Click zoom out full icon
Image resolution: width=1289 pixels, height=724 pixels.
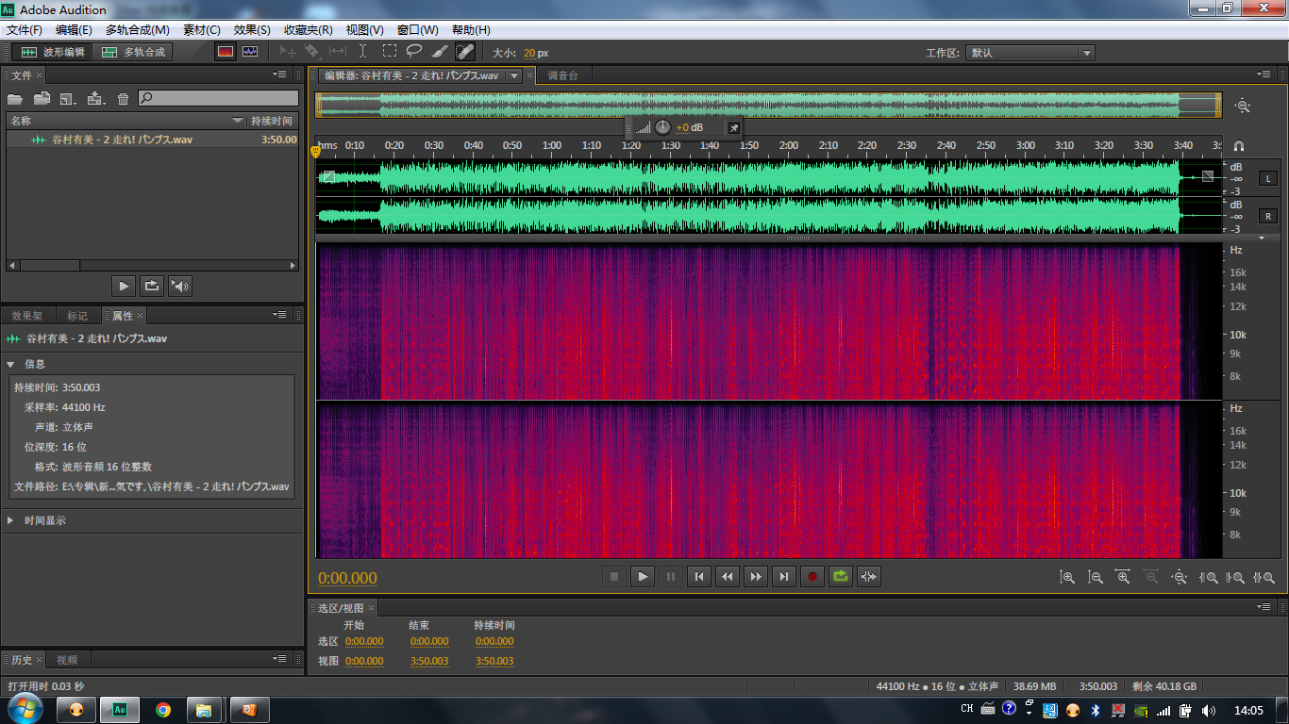coord(1179,577)
